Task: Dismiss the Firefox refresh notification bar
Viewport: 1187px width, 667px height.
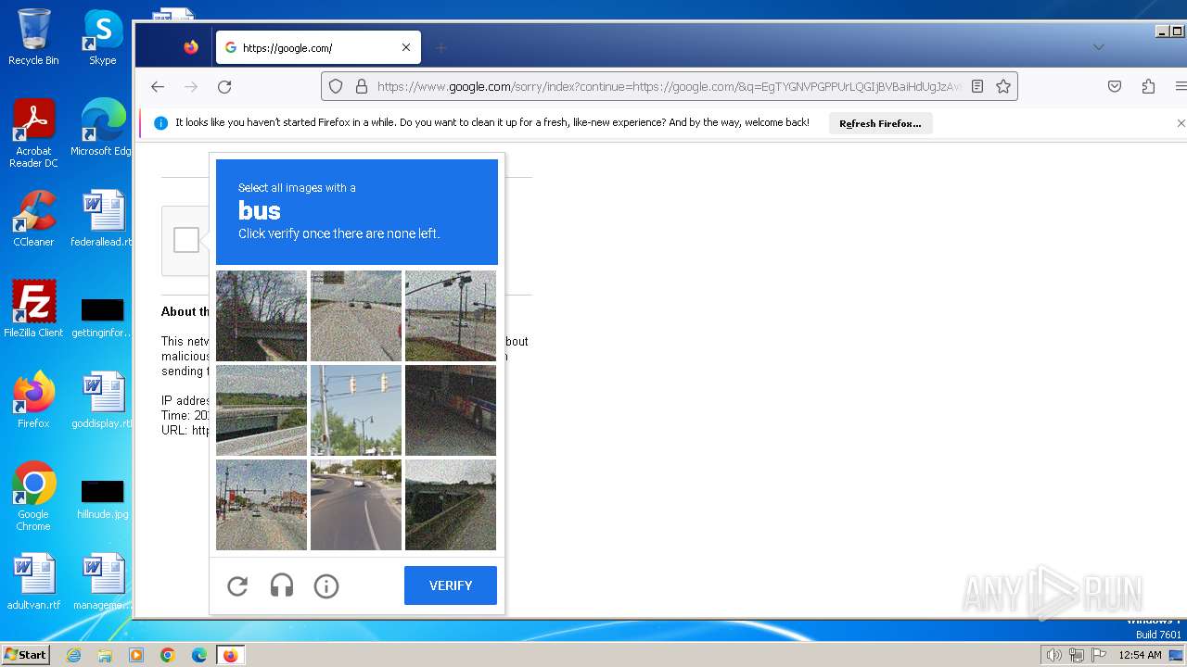Action: [x=1181, y=123]
